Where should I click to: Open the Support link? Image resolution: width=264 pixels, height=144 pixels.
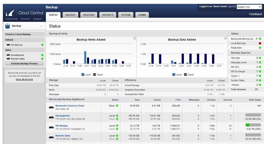click(37, 19)
